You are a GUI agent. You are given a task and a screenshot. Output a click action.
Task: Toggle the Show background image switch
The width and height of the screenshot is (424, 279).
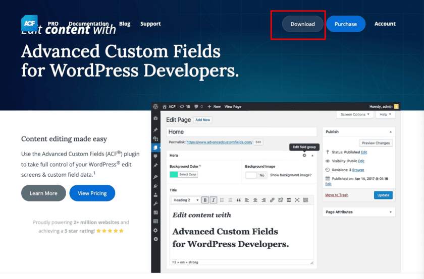tap(255, 175)
